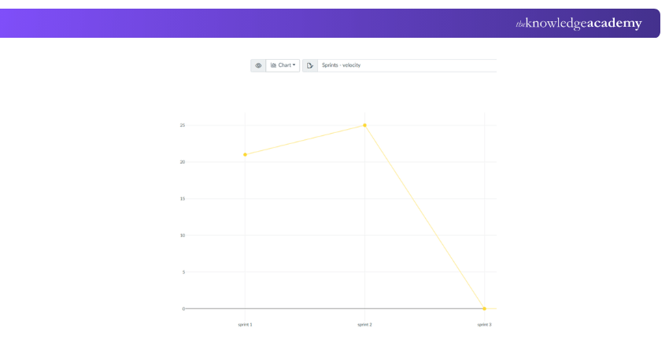Click the 5 y-axis tick label

click(x=184, y=272)
